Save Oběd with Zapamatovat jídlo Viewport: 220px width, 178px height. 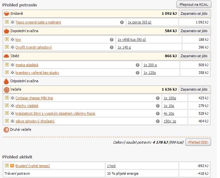(194, 56)
